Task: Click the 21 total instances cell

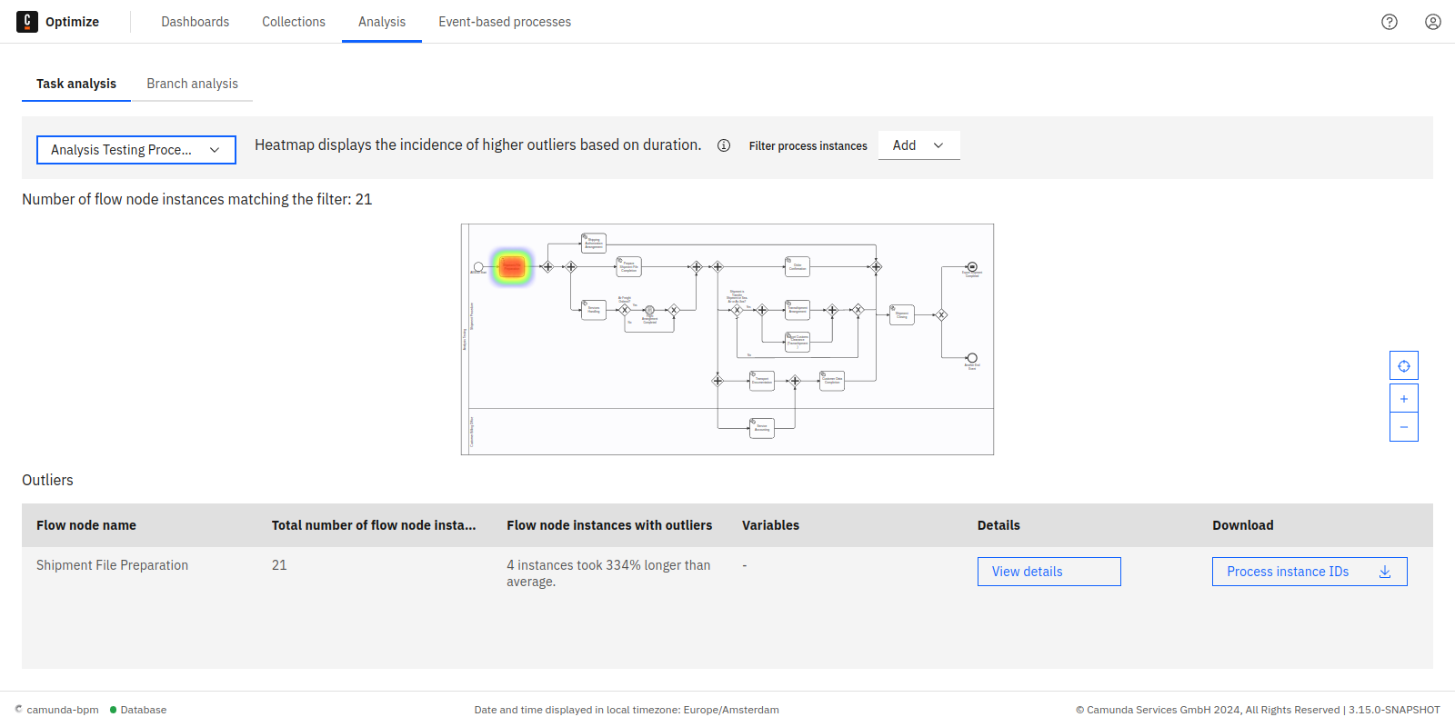Action: coord(279,565)
